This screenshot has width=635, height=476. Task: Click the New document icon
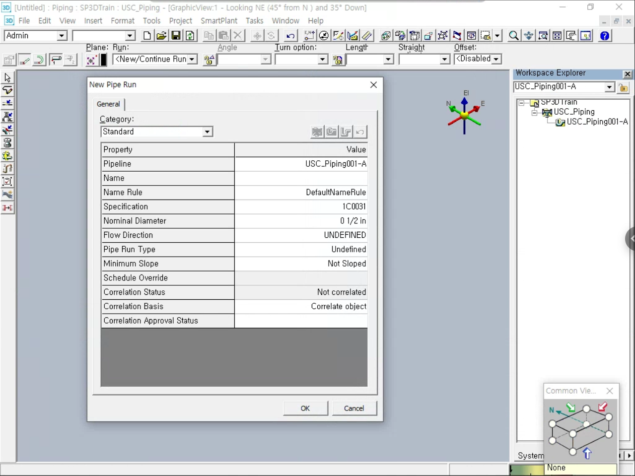coord(147,36)
